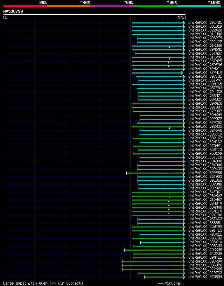Viewport: 224px width, 286px height.
Task: Click label UniRef100_Q5ZF83
Action: [x=205, y=88]
